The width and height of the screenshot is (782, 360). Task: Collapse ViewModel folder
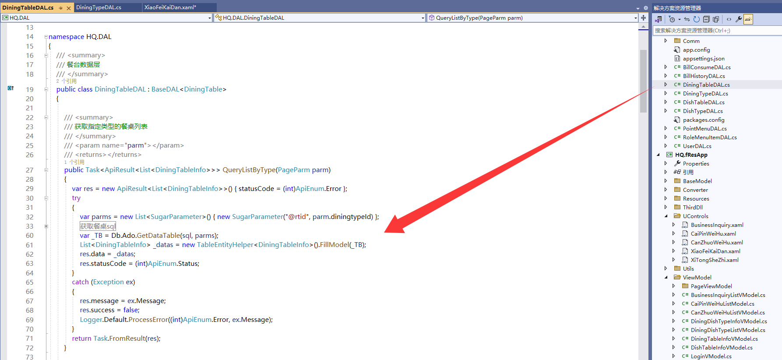(x=666, y=277)
